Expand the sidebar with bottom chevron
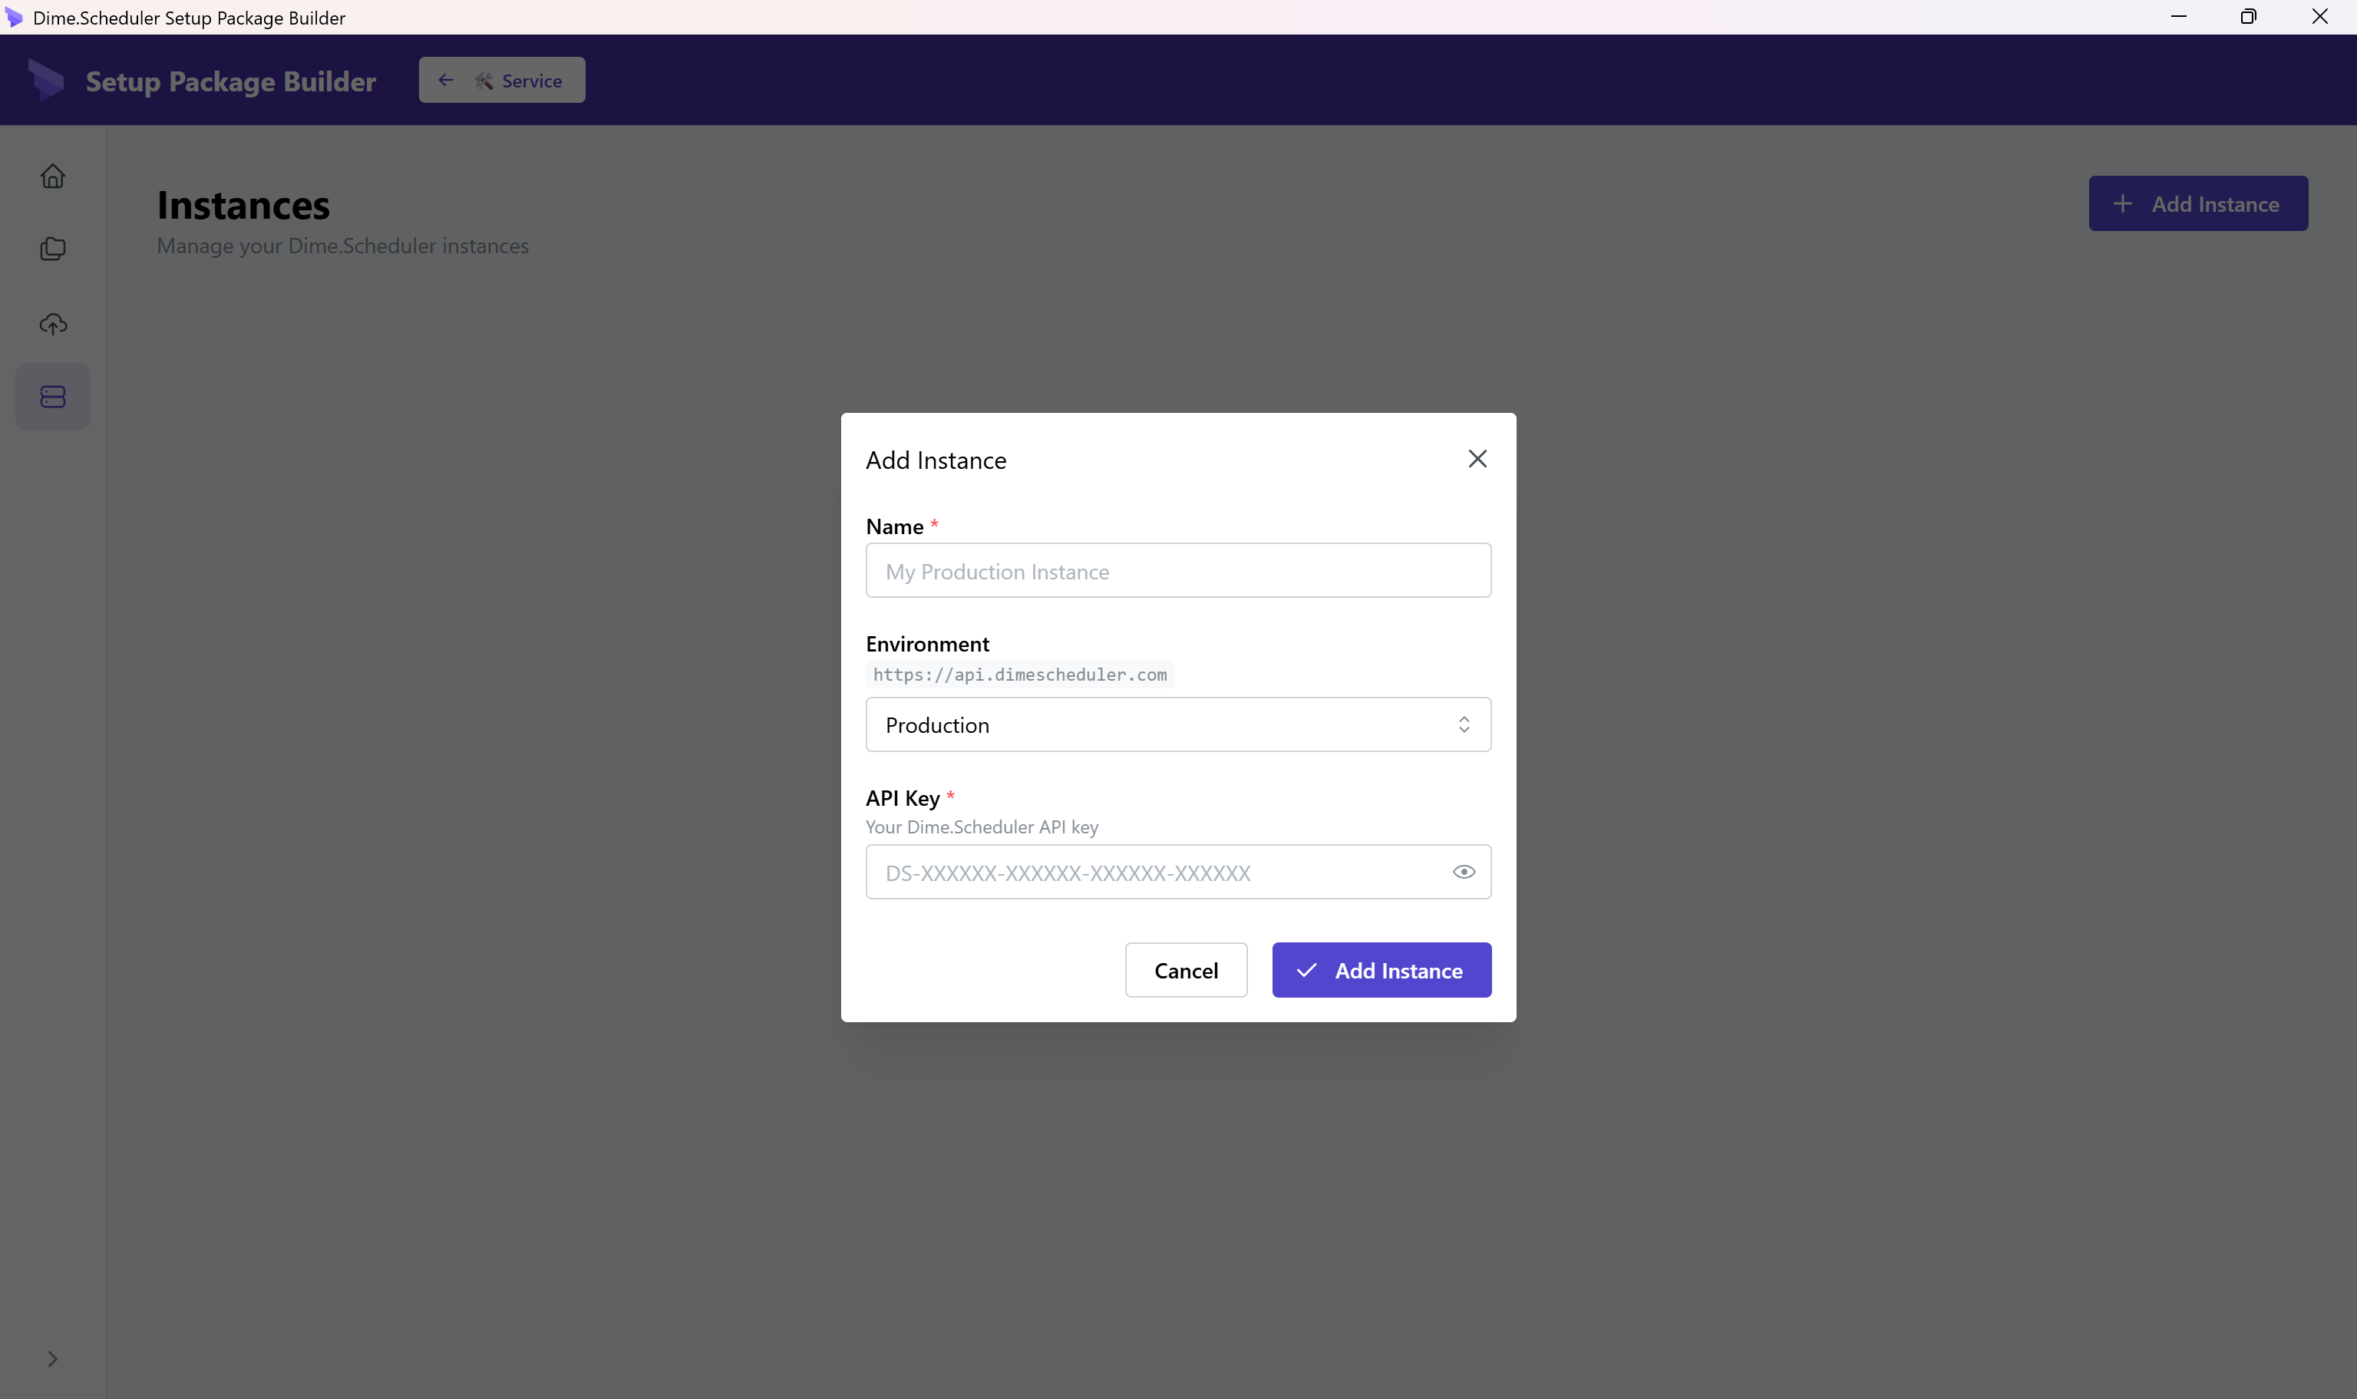The height and width of the screenshot is (1399, 2357). click(x=53, y=1358)
